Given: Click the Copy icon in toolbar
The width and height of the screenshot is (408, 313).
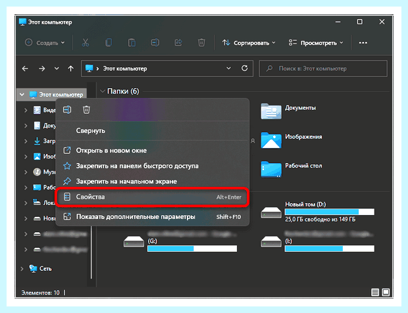Looking at the screenshot, I should click(x=109, y=43).
